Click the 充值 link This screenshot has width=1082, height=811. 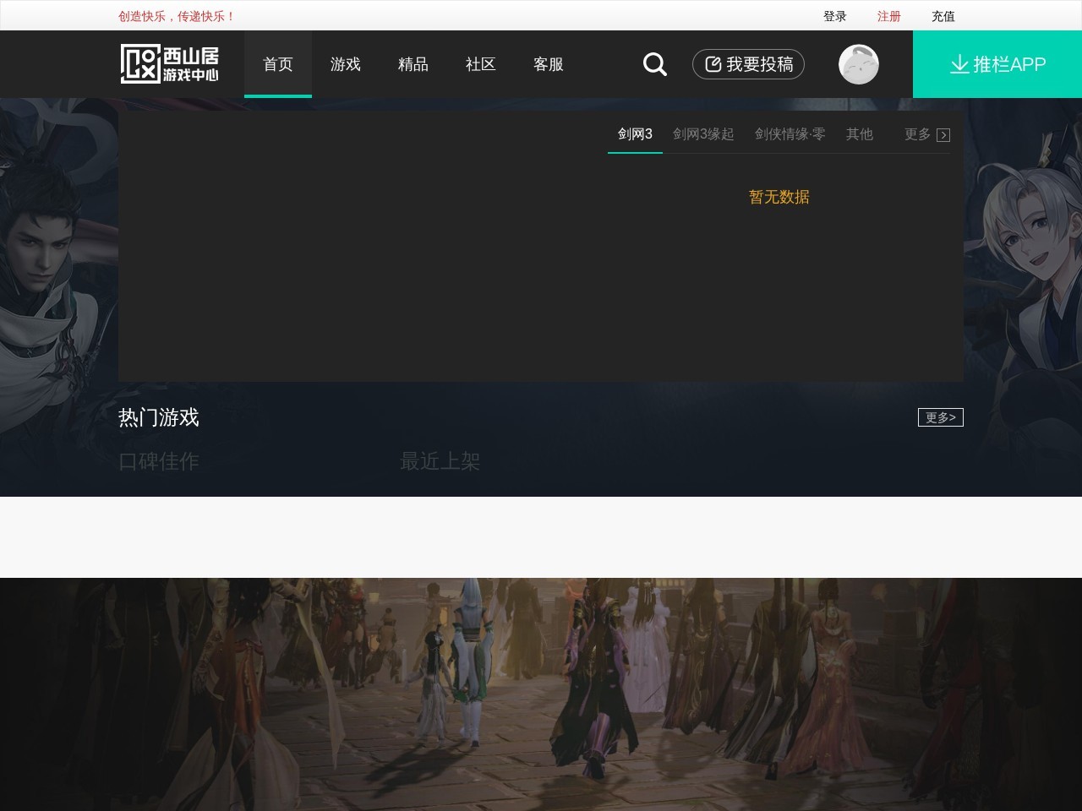click(x=943, y=16)
